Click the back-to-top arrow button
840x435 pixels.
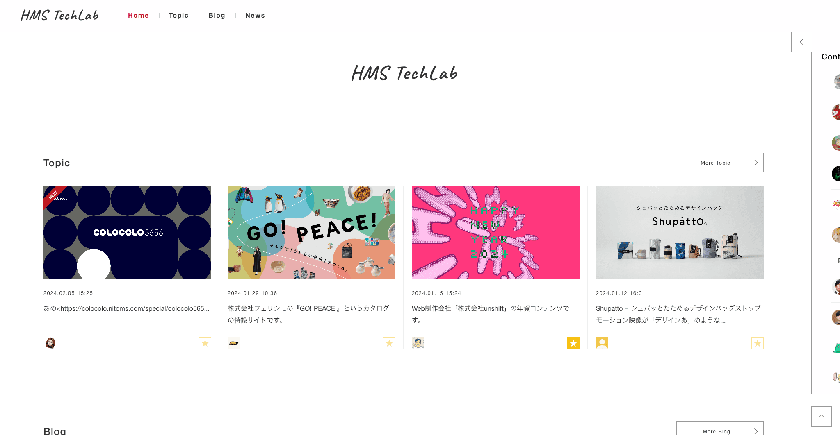(x=822, y=417)
